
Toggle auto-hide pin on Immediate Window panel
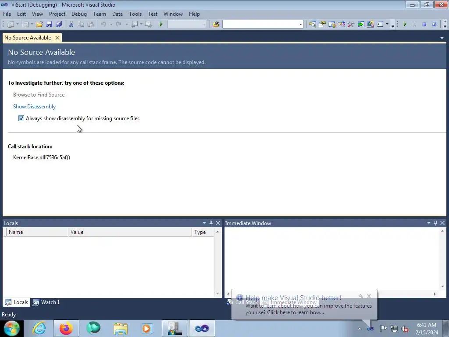pos(435,223)
